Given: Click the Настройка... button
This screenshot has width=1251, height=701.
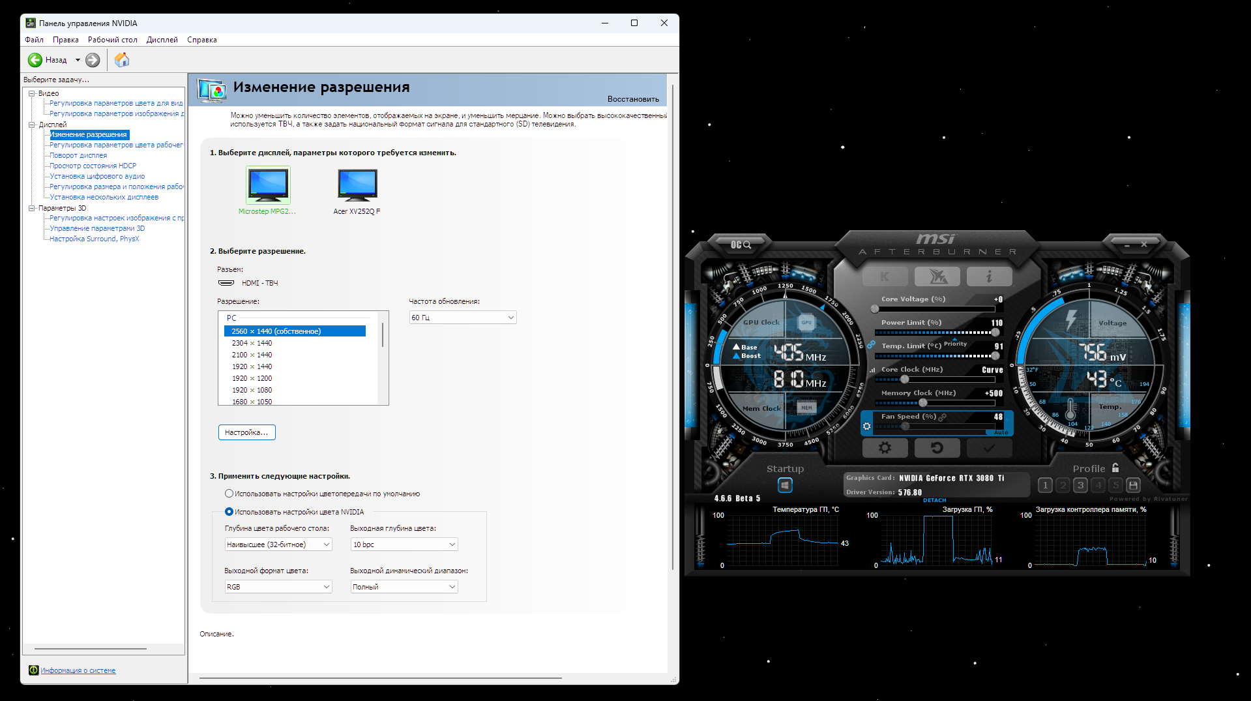Looking at the screenshot, I should coord(246,432).
